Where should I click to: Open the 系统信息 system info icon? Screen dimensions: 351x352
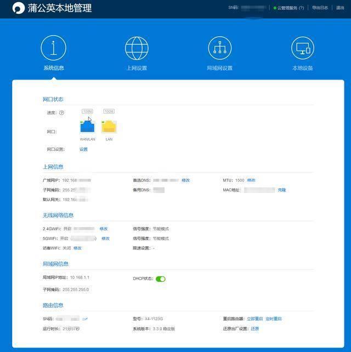pyautogui.click(x=53, y=48)
